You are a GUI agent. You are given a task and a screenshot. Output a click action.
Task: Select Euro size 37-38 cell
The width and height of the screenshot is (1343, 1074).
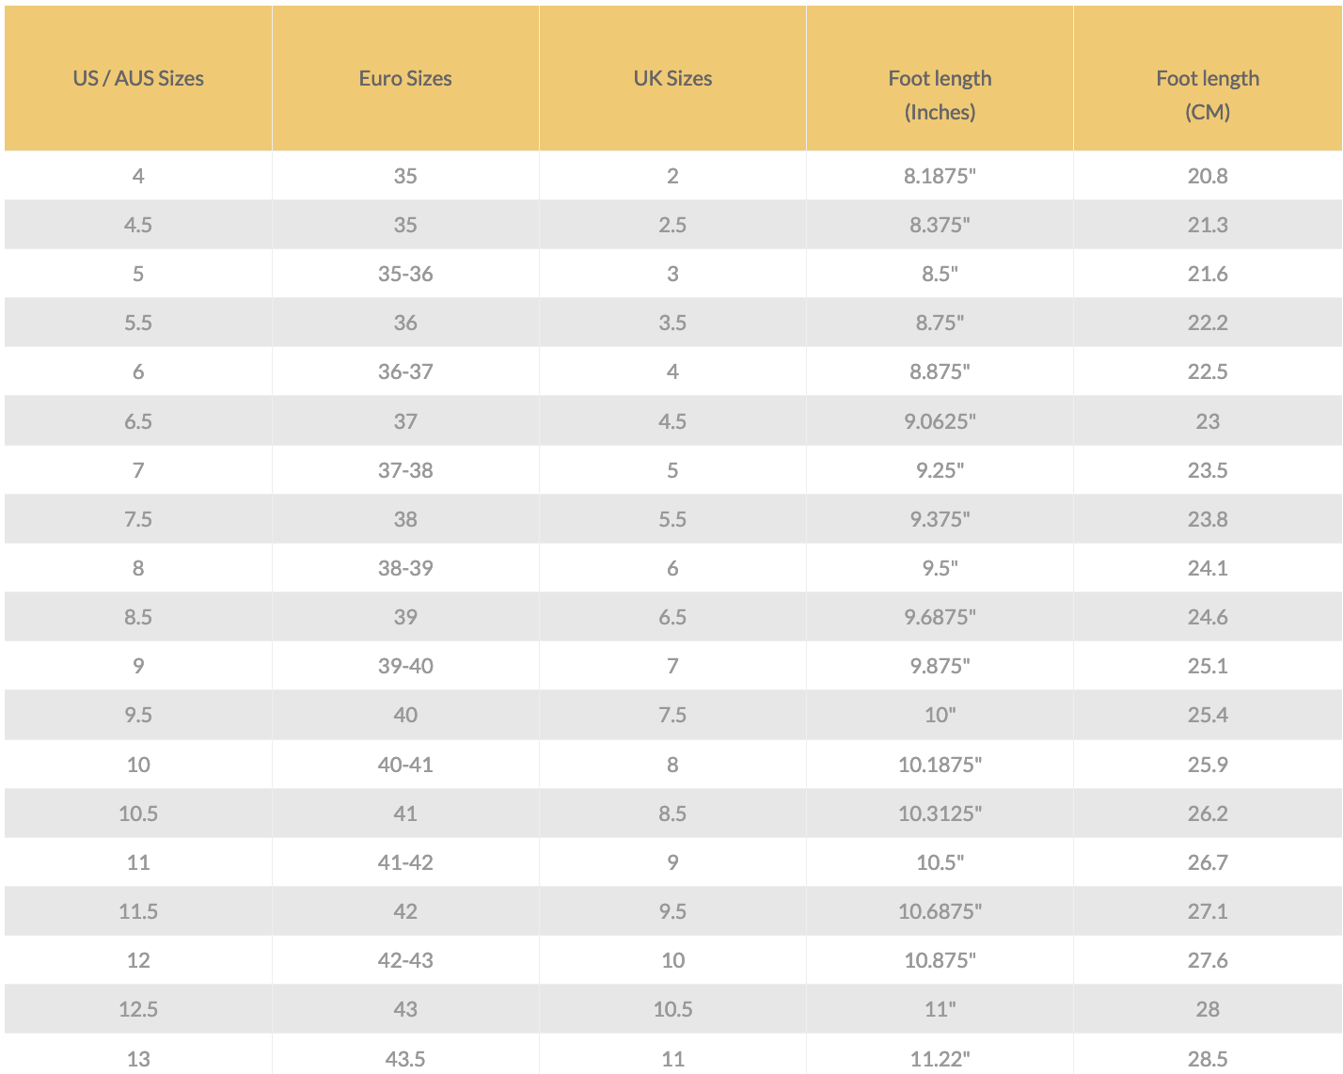click(405, 470)
